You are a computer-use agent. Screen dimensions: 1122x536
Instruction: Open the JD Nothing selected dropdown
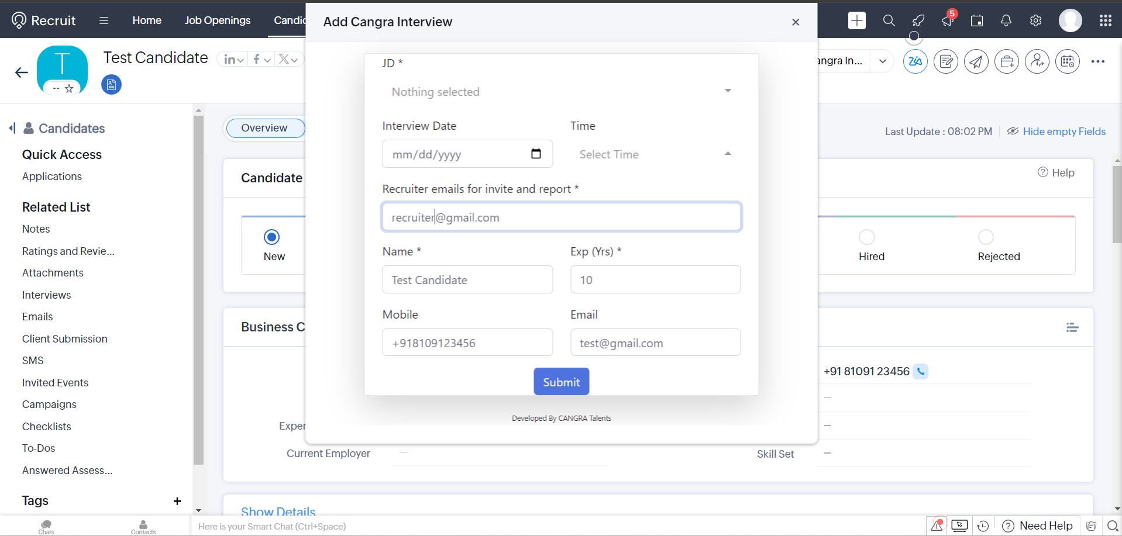coord(562,91)
